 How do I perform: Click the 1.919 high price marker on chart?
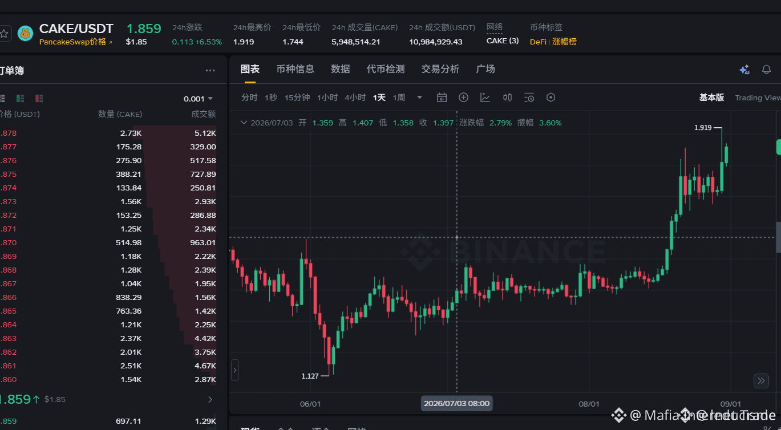point(703,128)
